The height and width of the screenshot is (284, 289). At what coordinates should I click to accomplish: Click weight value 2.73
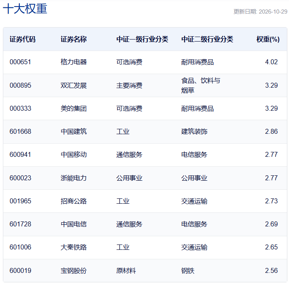(271, 201)
